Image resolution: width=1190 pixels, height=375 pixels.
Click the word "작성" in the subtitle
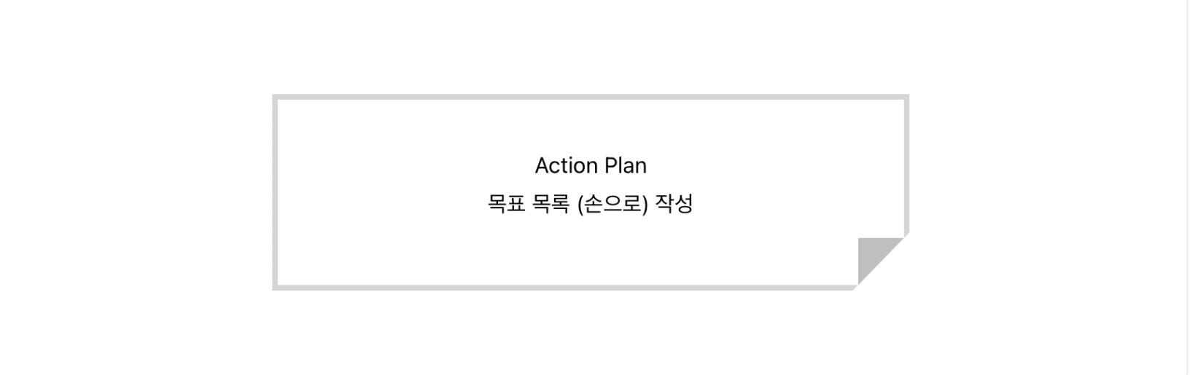(x=674, y=204)
